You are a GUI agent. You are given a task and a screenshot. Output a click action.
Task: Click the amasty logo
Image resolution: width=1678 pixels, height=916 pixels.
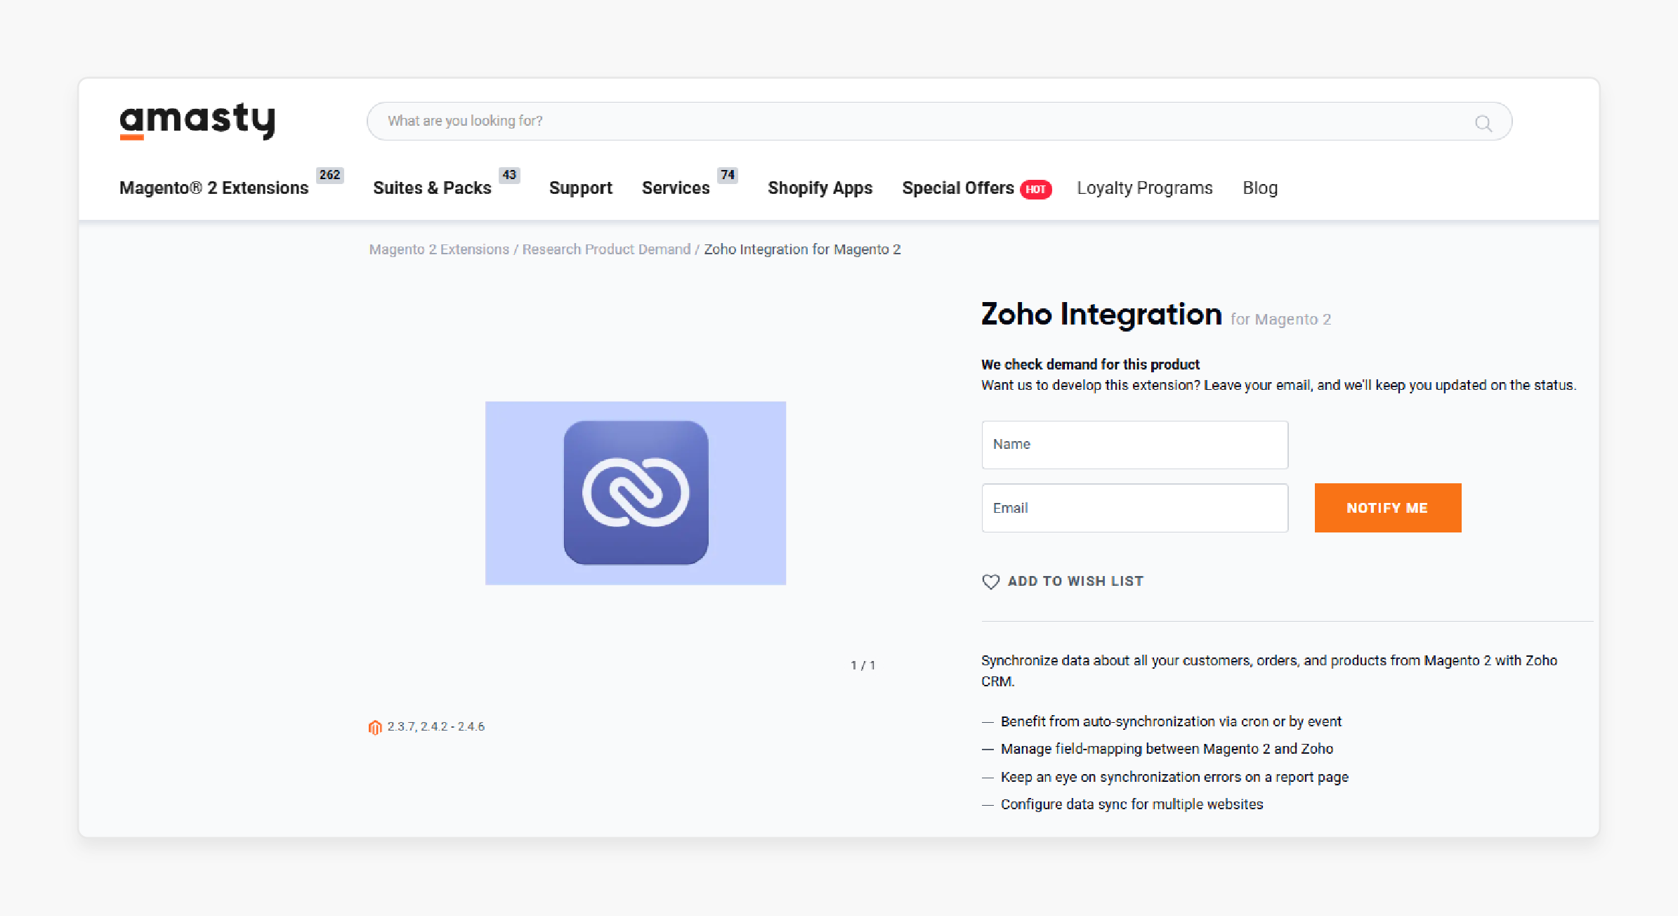[197, 121]
